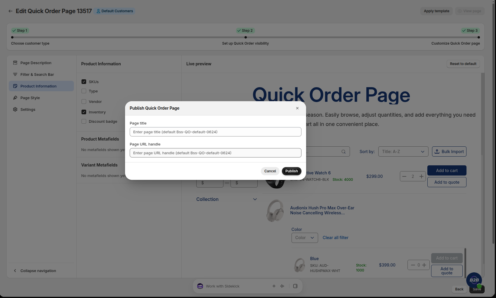Click the Step 3 badge
Viewport: 496px width, 298px height.
[470, 31]
